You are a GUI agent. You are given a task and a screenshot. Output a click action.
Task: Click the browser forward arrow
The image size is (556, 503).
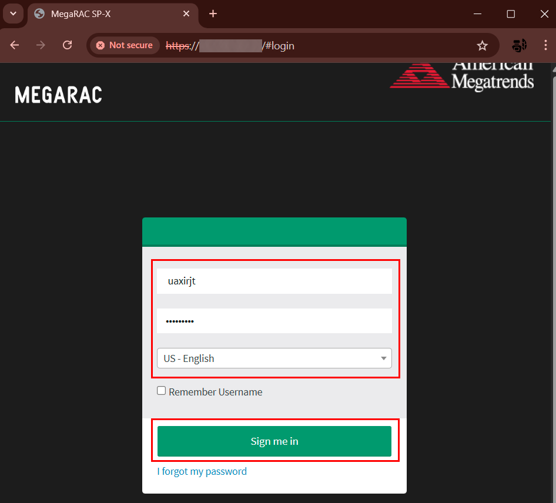tap(41, 45)
